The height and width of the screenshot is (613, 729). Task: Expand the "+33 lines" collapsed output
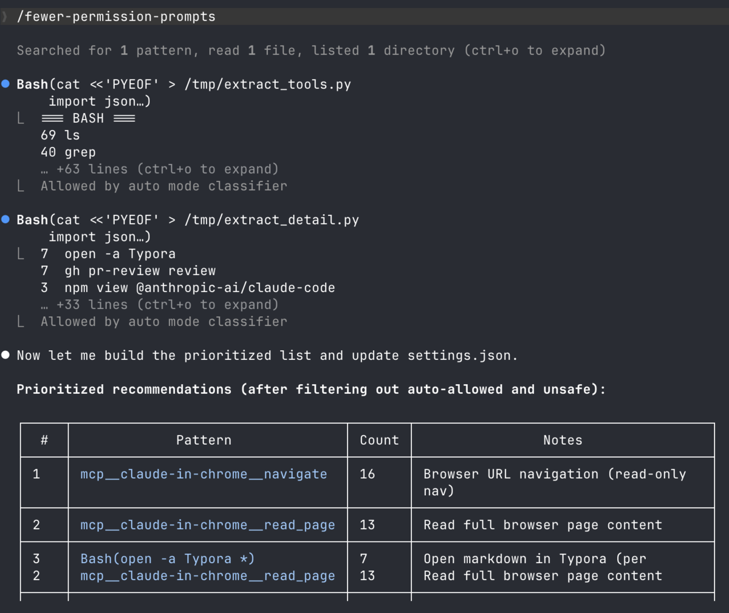tap(160, 305)
